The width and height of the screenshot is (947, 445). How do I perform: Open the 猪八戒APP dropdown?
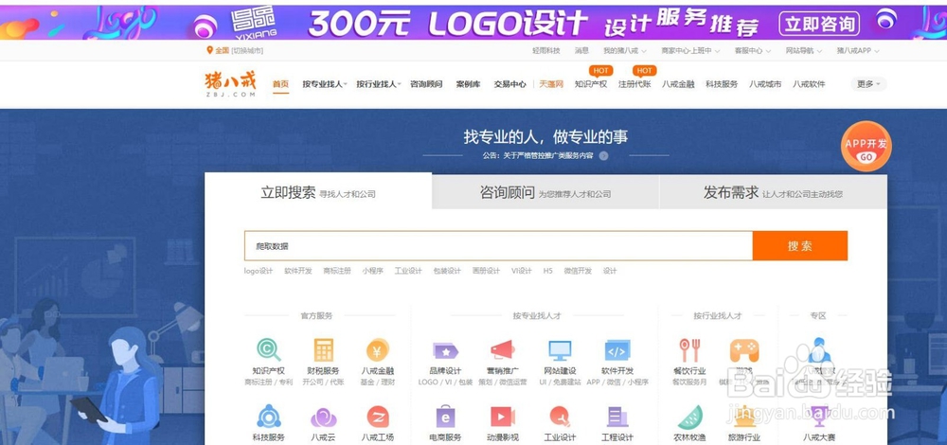(858, 51)
